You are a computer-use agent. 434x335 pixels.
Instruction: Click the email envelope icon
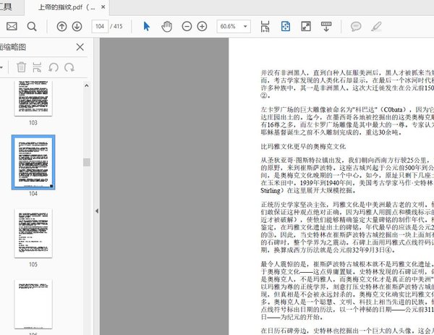12,26
